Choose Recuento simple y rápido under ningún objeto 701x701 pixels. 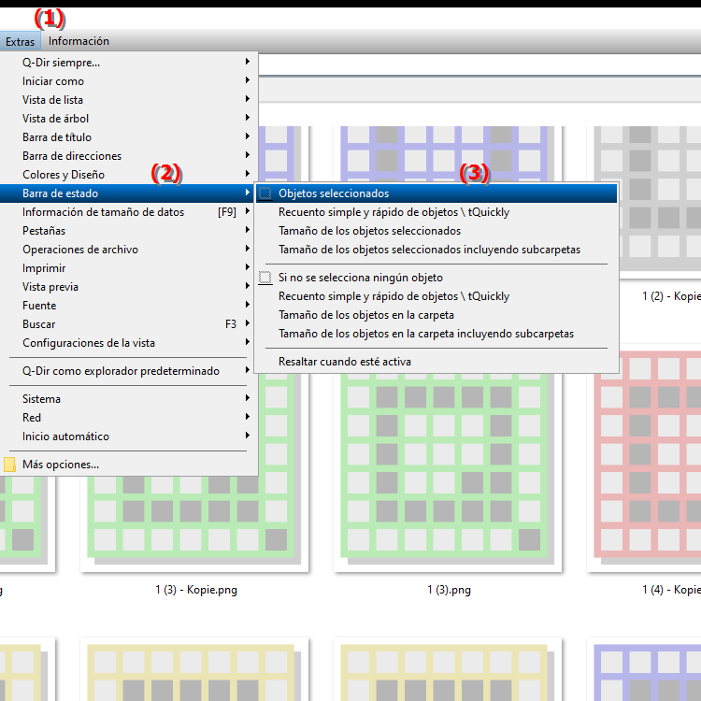pyautogui.click(x=436, y=296)
